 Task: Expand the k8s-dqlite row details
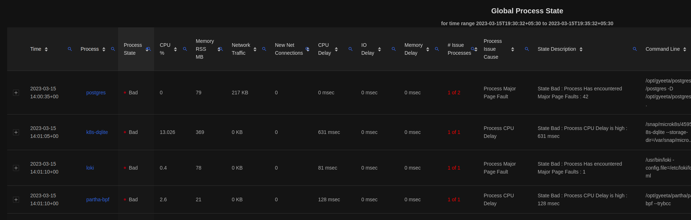point(16,132)
